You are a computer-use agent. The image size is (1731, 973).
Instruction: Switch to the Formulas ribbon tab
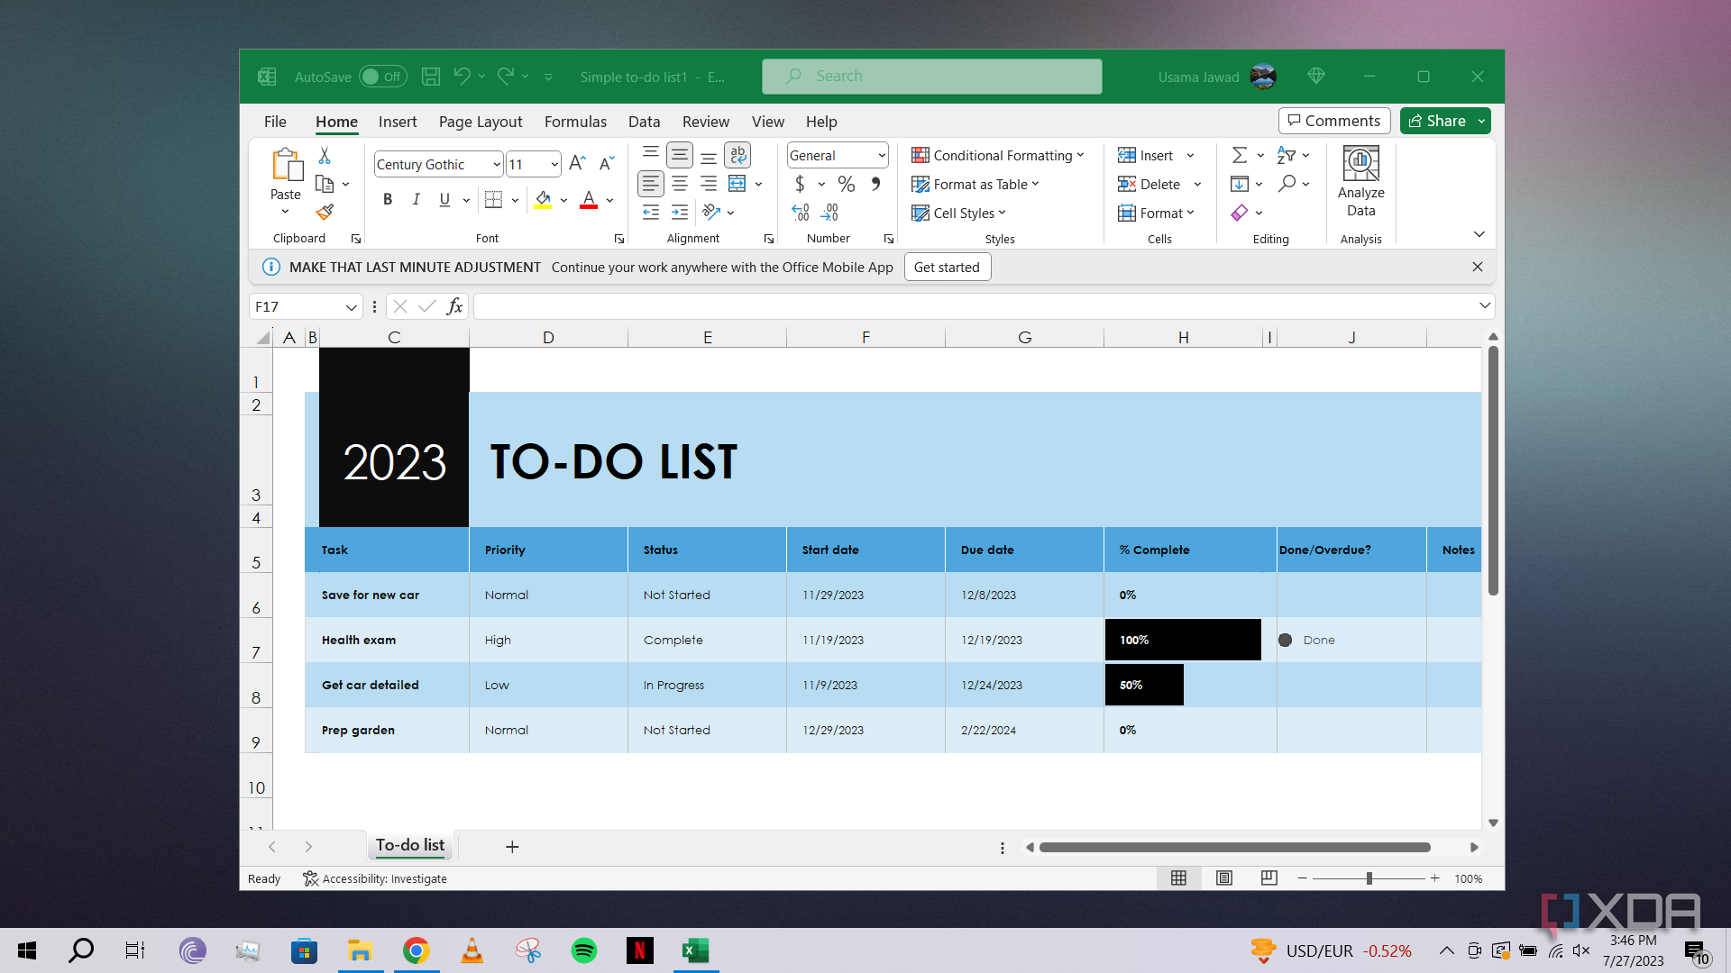pyautogui.click(x=575, y=122)
